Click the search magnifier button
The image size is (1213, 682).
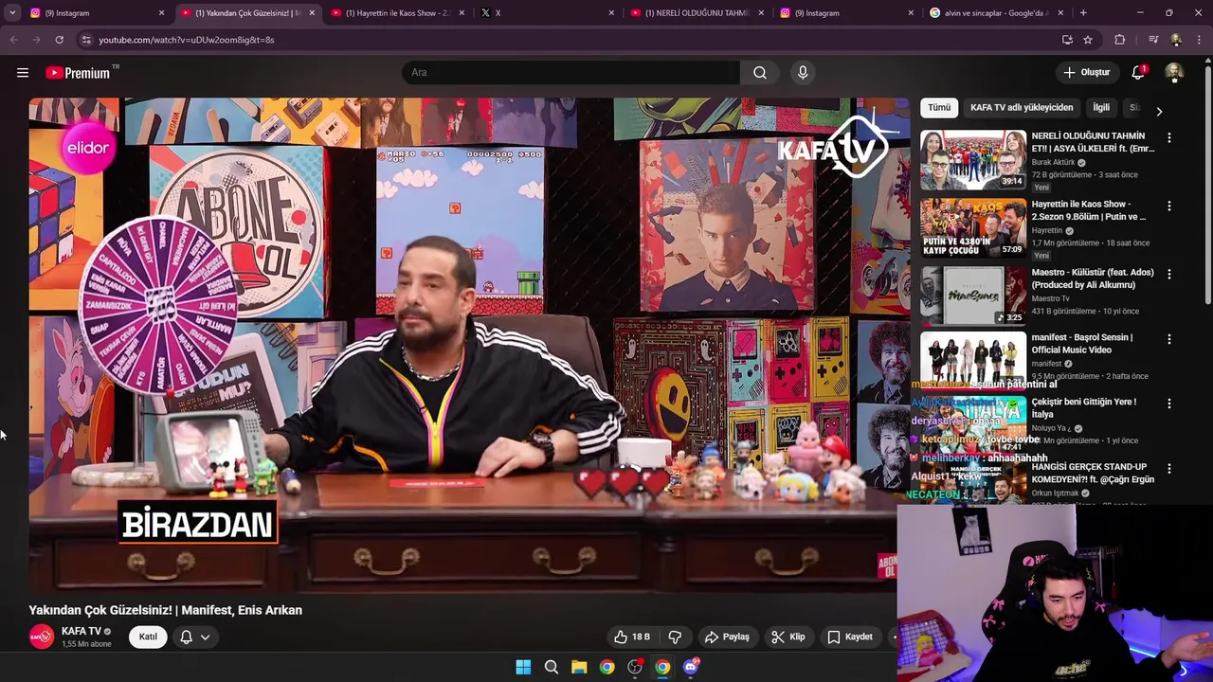coord(760,73)
